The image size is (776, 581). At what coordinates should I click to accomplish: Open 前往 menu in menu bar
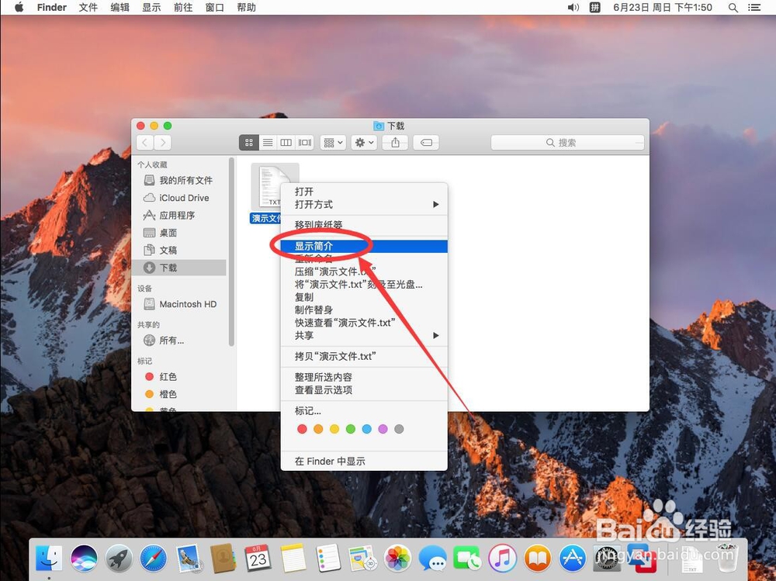click(183, 8)
